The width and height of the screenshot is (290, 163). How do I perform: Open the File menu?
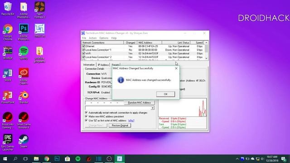pos(84,38)
